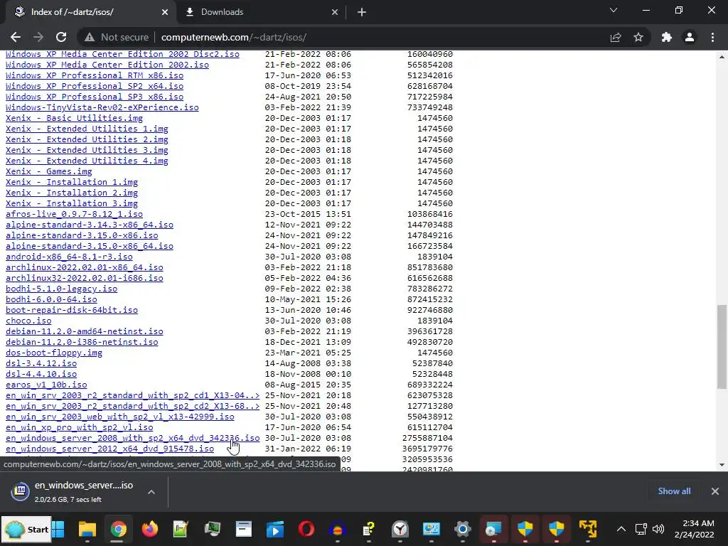728x546 pixels.
Task: Click dos-boot-floppy.img link
Action: click(x=54, y=353)
